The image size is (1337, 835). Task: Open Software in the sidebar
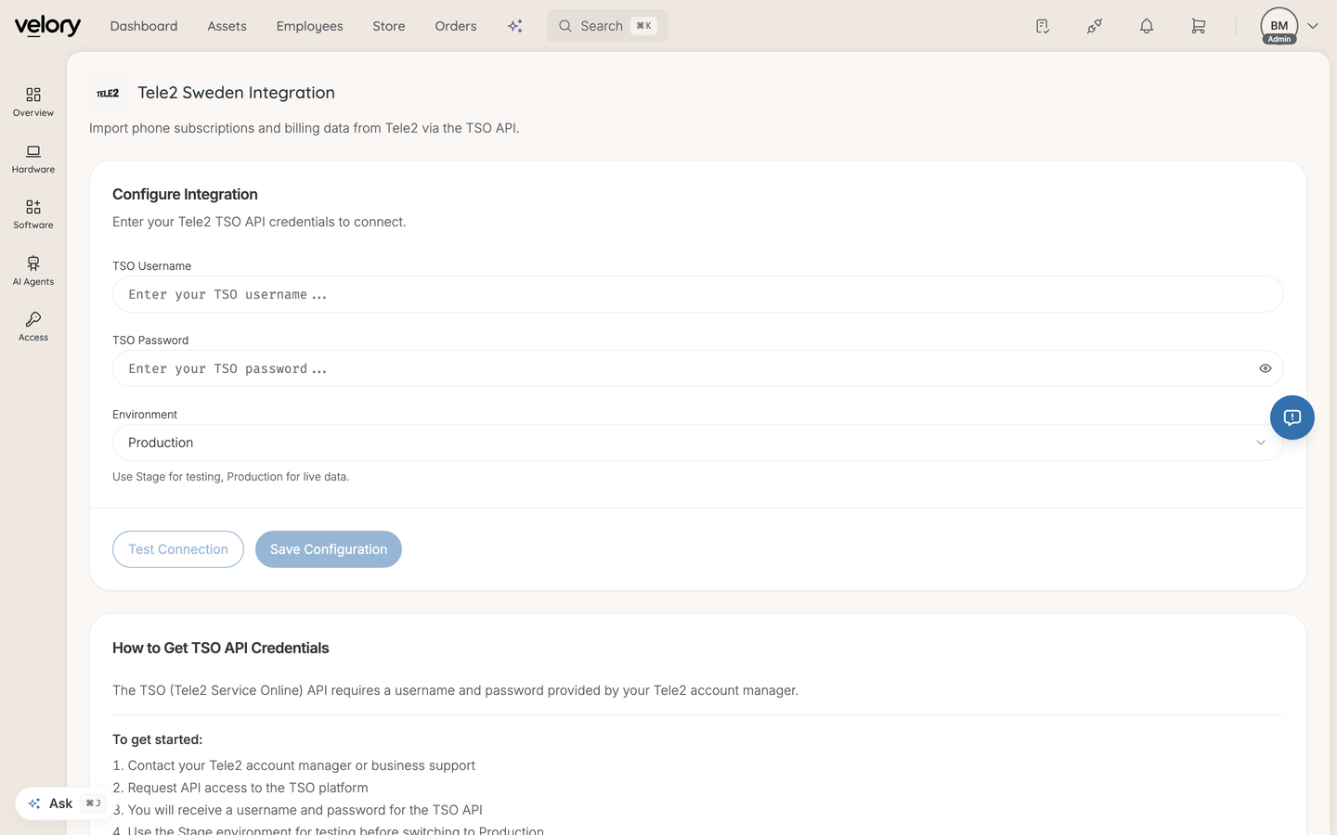pyautogui.click(x=33, y=214)
